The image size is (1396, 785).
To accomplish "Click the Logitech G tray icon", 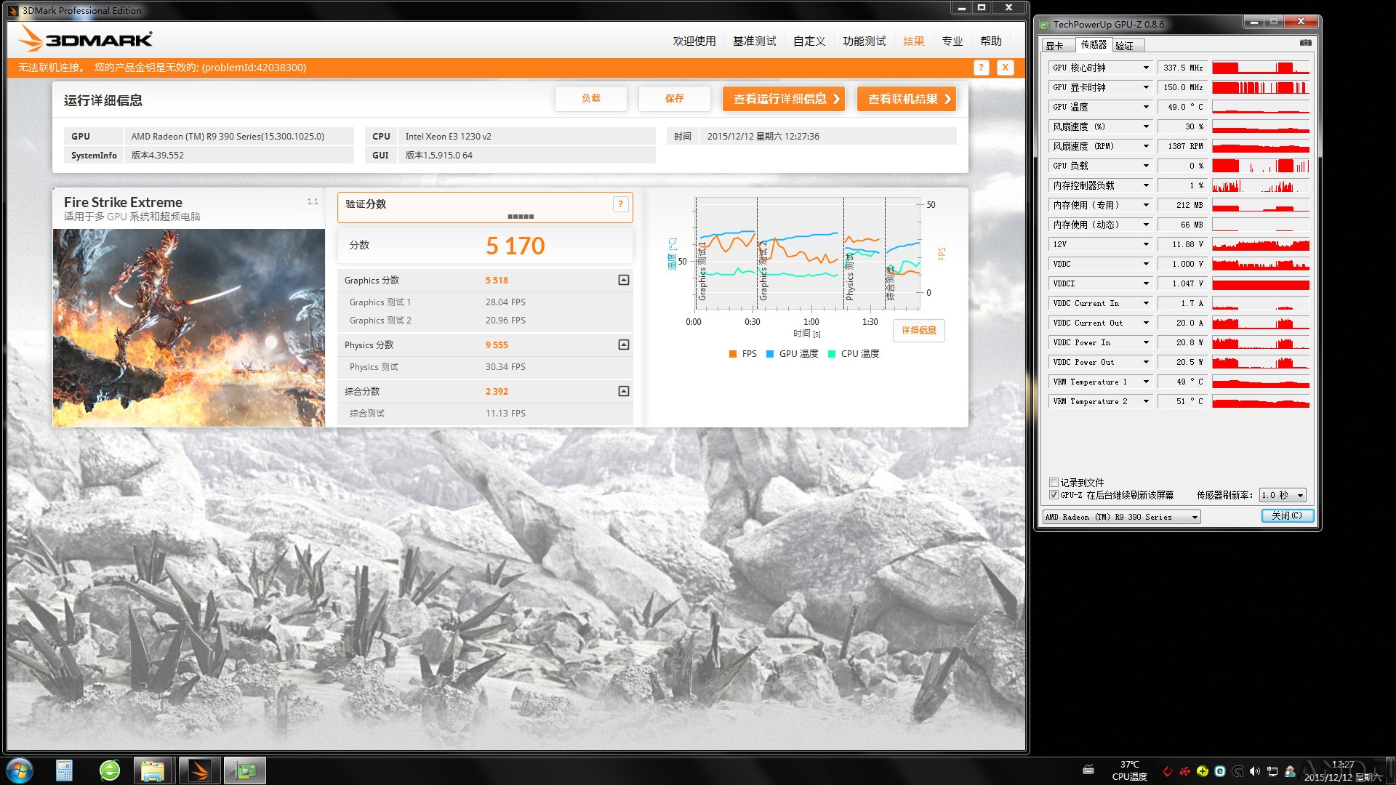I will tap(1237, 771).
